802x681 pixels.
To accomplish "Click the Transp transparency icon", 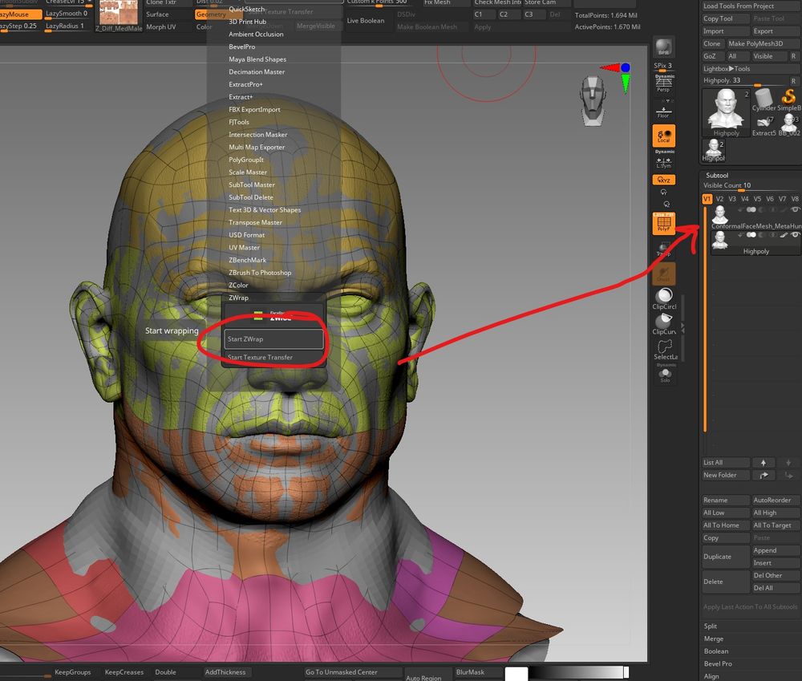I will [x=664, y=249].
